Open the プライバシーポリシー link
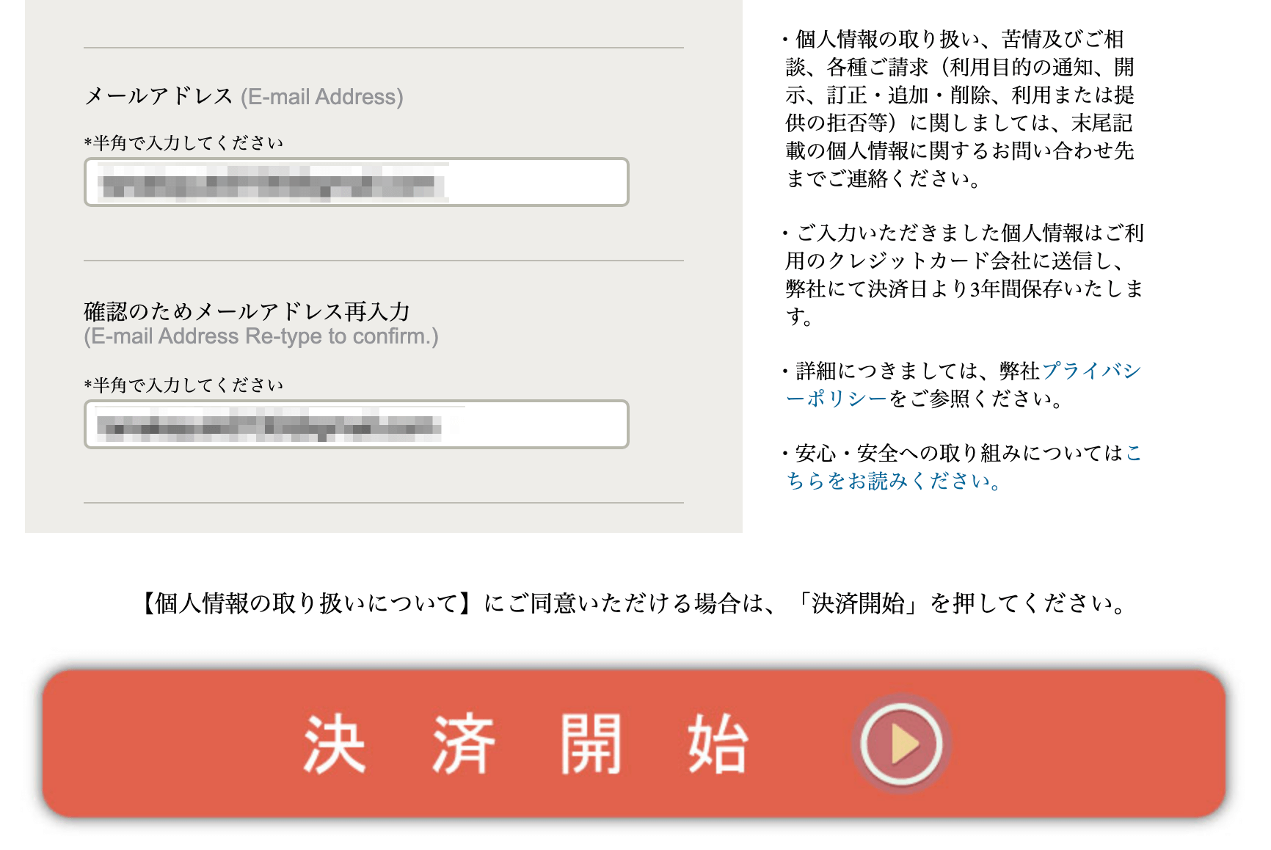Screen dimensions: 1271x850 pyautogui.click(x=1090, y=371)
